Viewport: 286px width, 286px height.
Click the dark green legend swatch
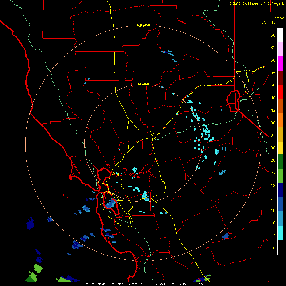tap(281, 162)
